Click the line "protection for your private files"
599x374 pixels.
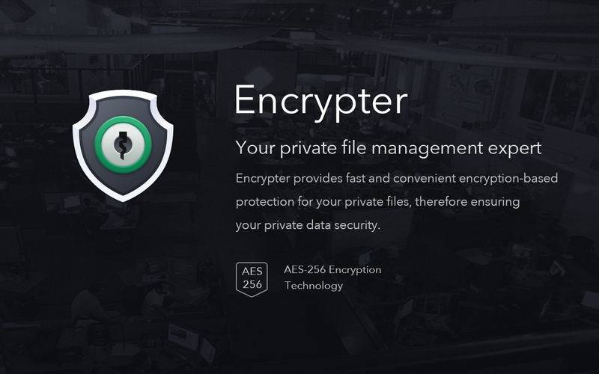pos(377,201)
